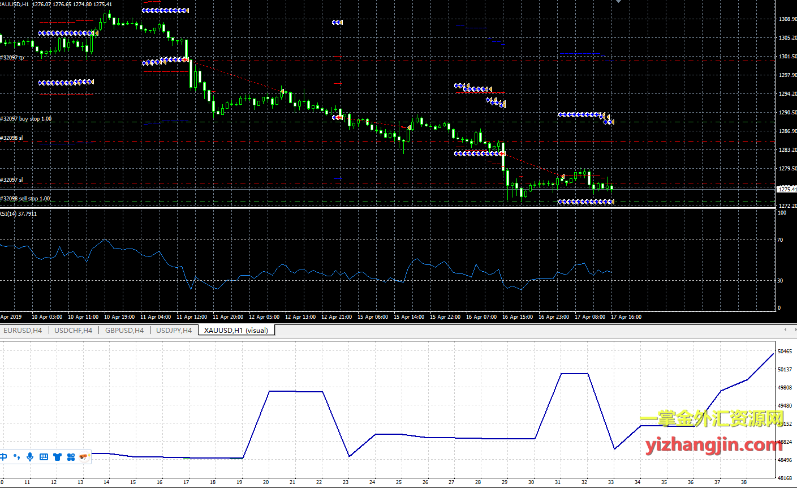This screenshot has width=797, height=488.
Task: Switch to the USDJPY,H4 chart tab
Action: pyautogui.click(x=174, y=330)
